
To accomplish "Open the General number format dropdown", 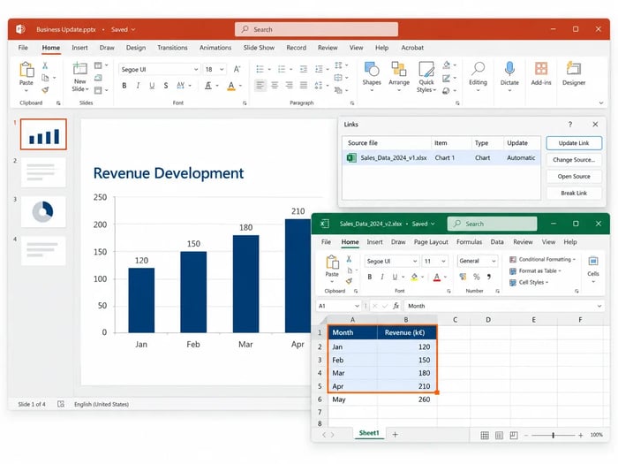I will point(494,262).
